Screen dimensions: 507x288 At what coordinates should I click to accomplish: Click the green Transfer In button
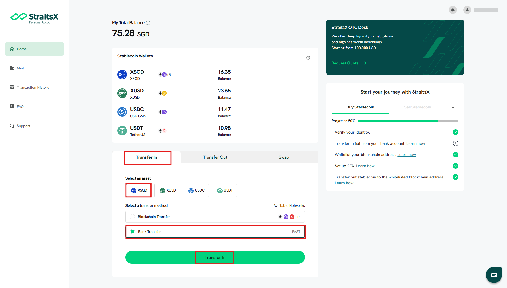click(x=215, y=257)
